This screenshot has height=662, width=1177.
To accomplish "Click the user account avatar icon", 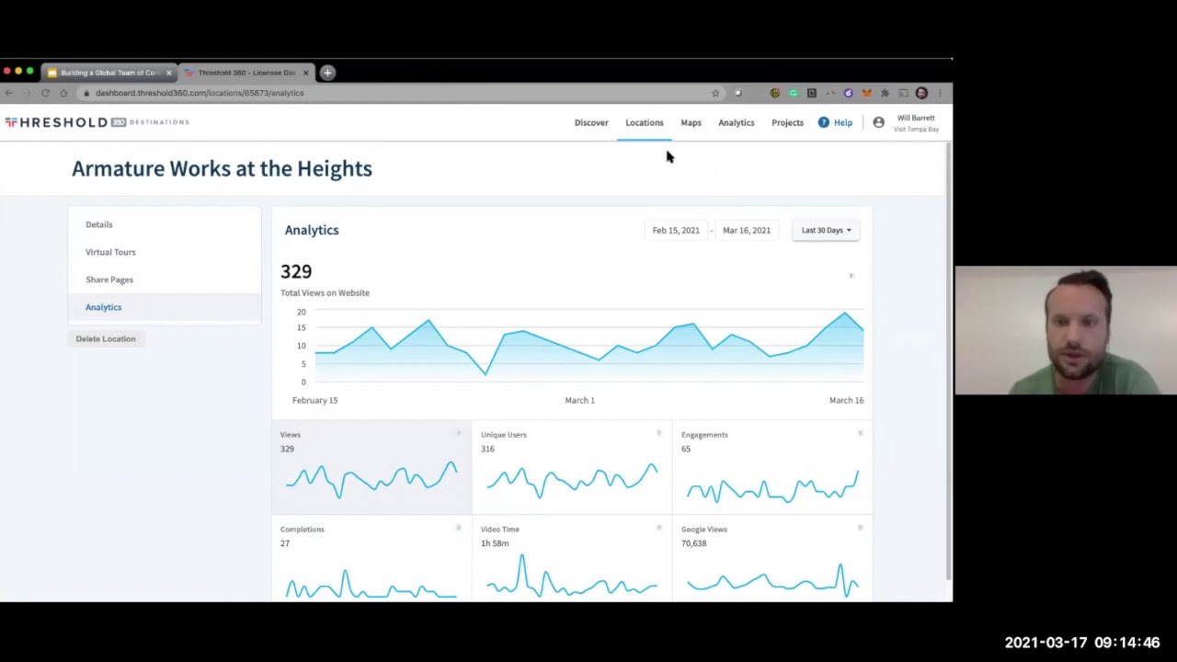I will [x=878, y=122].
